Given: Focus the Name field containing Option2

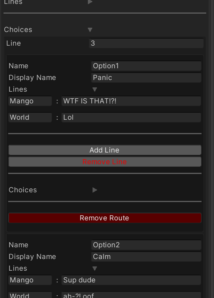Looking at the screenshot, I should click(146, 245).
